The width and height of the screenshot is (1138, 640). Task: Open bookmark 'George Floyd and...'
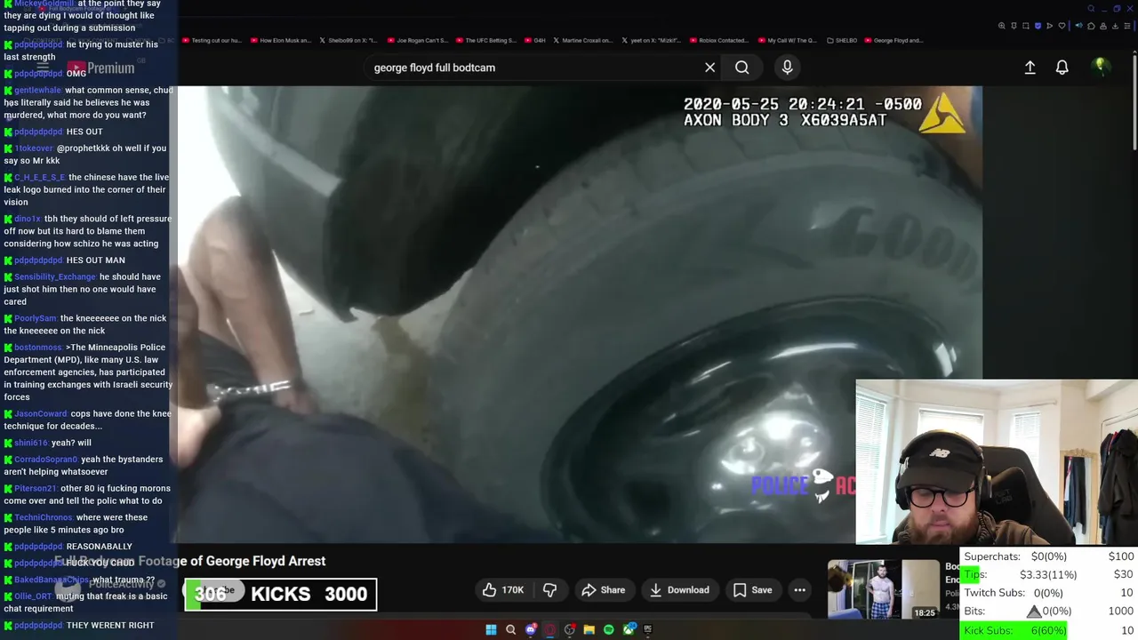pyautogui.click(x=894, y=40)
